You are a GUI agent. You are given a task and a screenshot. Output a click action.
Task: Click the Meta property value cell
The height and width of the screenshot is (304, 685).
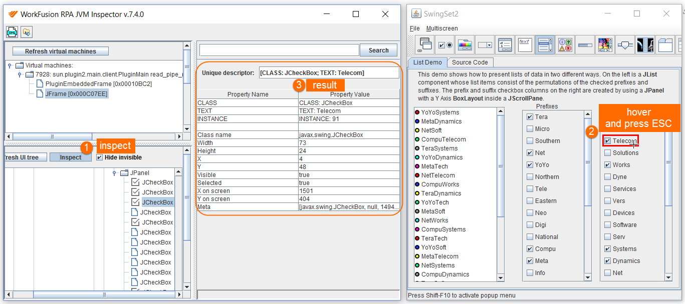[349, 207]
